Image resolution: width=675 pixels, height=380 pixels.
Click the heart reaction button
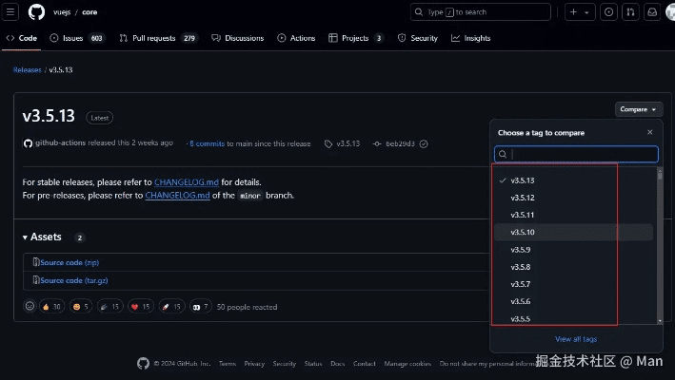(140, 307)
